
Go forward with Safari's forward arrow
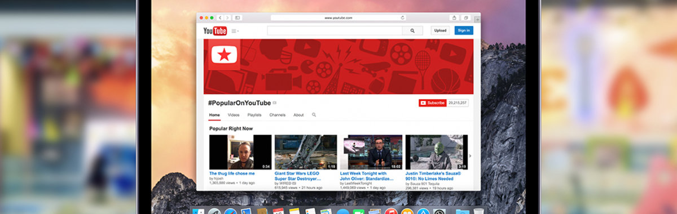tap(227, 18)
